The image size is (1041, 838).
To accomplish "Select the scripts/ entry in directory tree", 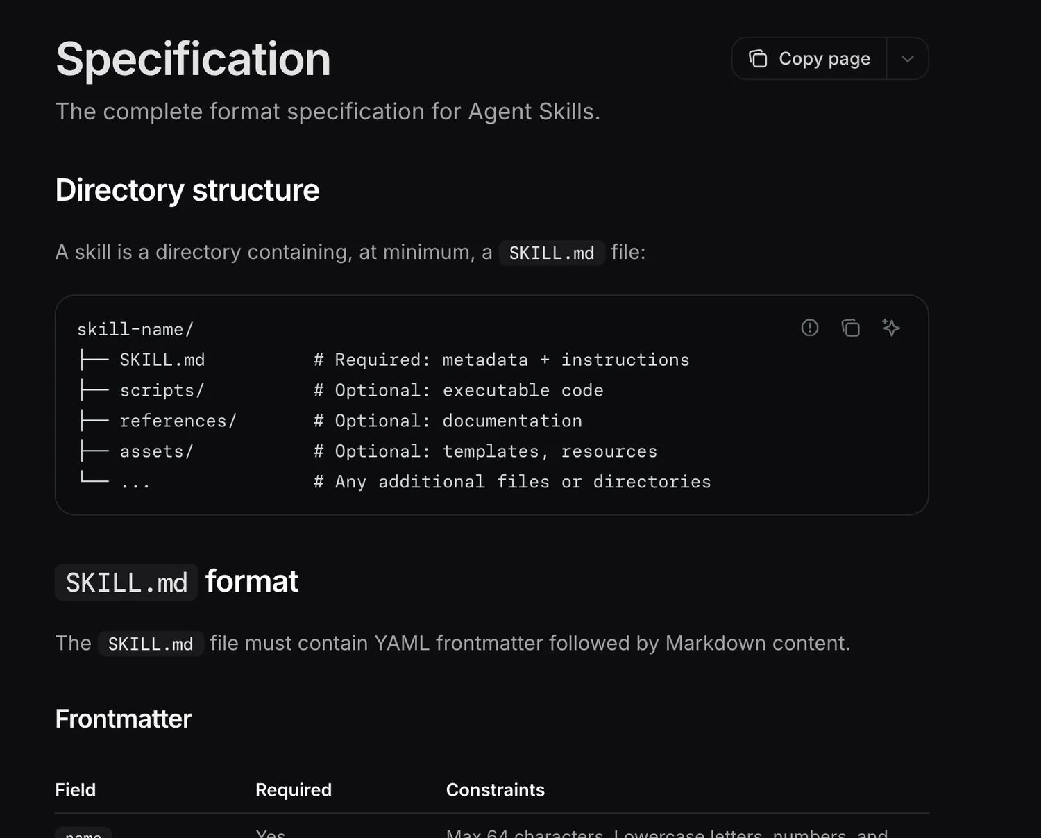I will 162,390.
